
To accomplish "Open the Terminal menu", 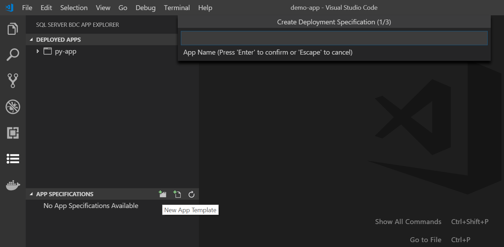I will pyautogui.click(x=177, y=8).
